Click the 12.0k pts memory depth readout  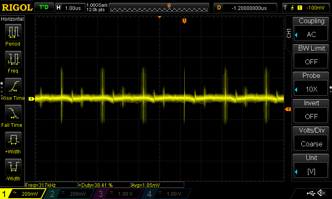tap(95, 10)
